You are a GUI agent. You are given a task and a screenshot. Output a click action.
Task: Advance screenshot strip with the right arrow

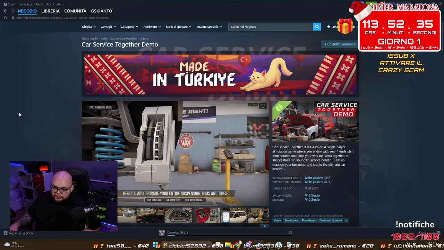(264, 226)
